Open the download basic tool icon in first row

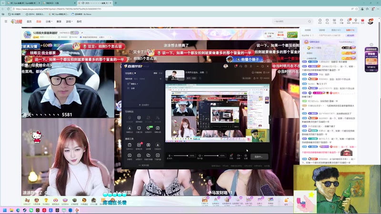(158, 146)
